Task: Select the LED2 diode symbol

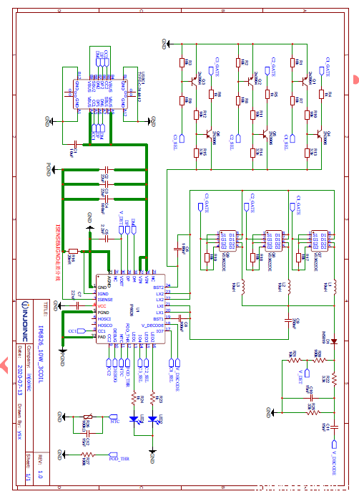Action: (x=152, y=419)
